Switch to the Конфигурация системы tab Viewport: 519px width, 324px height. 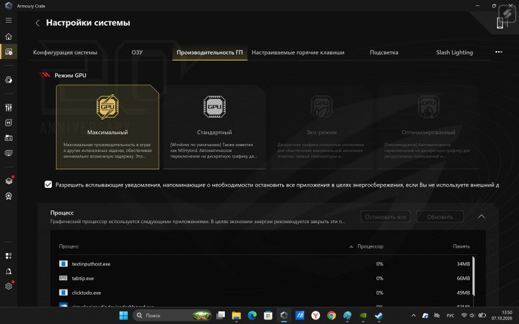[65, 52]
